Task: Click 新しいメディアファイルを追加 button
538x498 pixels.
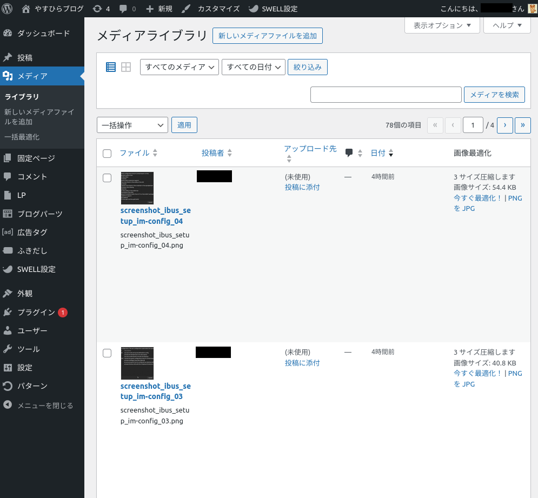Action: (267, 36)
